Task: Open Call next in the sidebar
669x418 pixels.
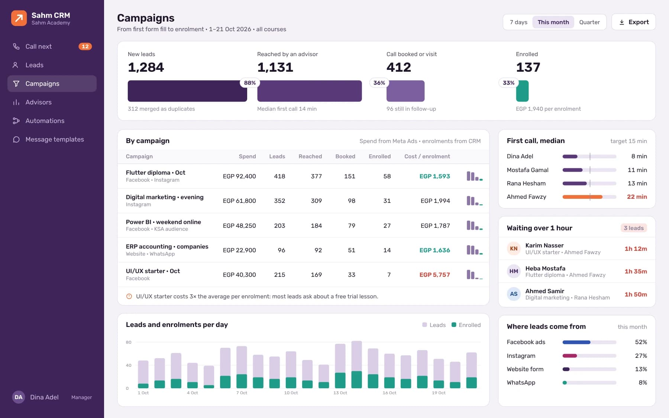Action: [x=52, y=46]
